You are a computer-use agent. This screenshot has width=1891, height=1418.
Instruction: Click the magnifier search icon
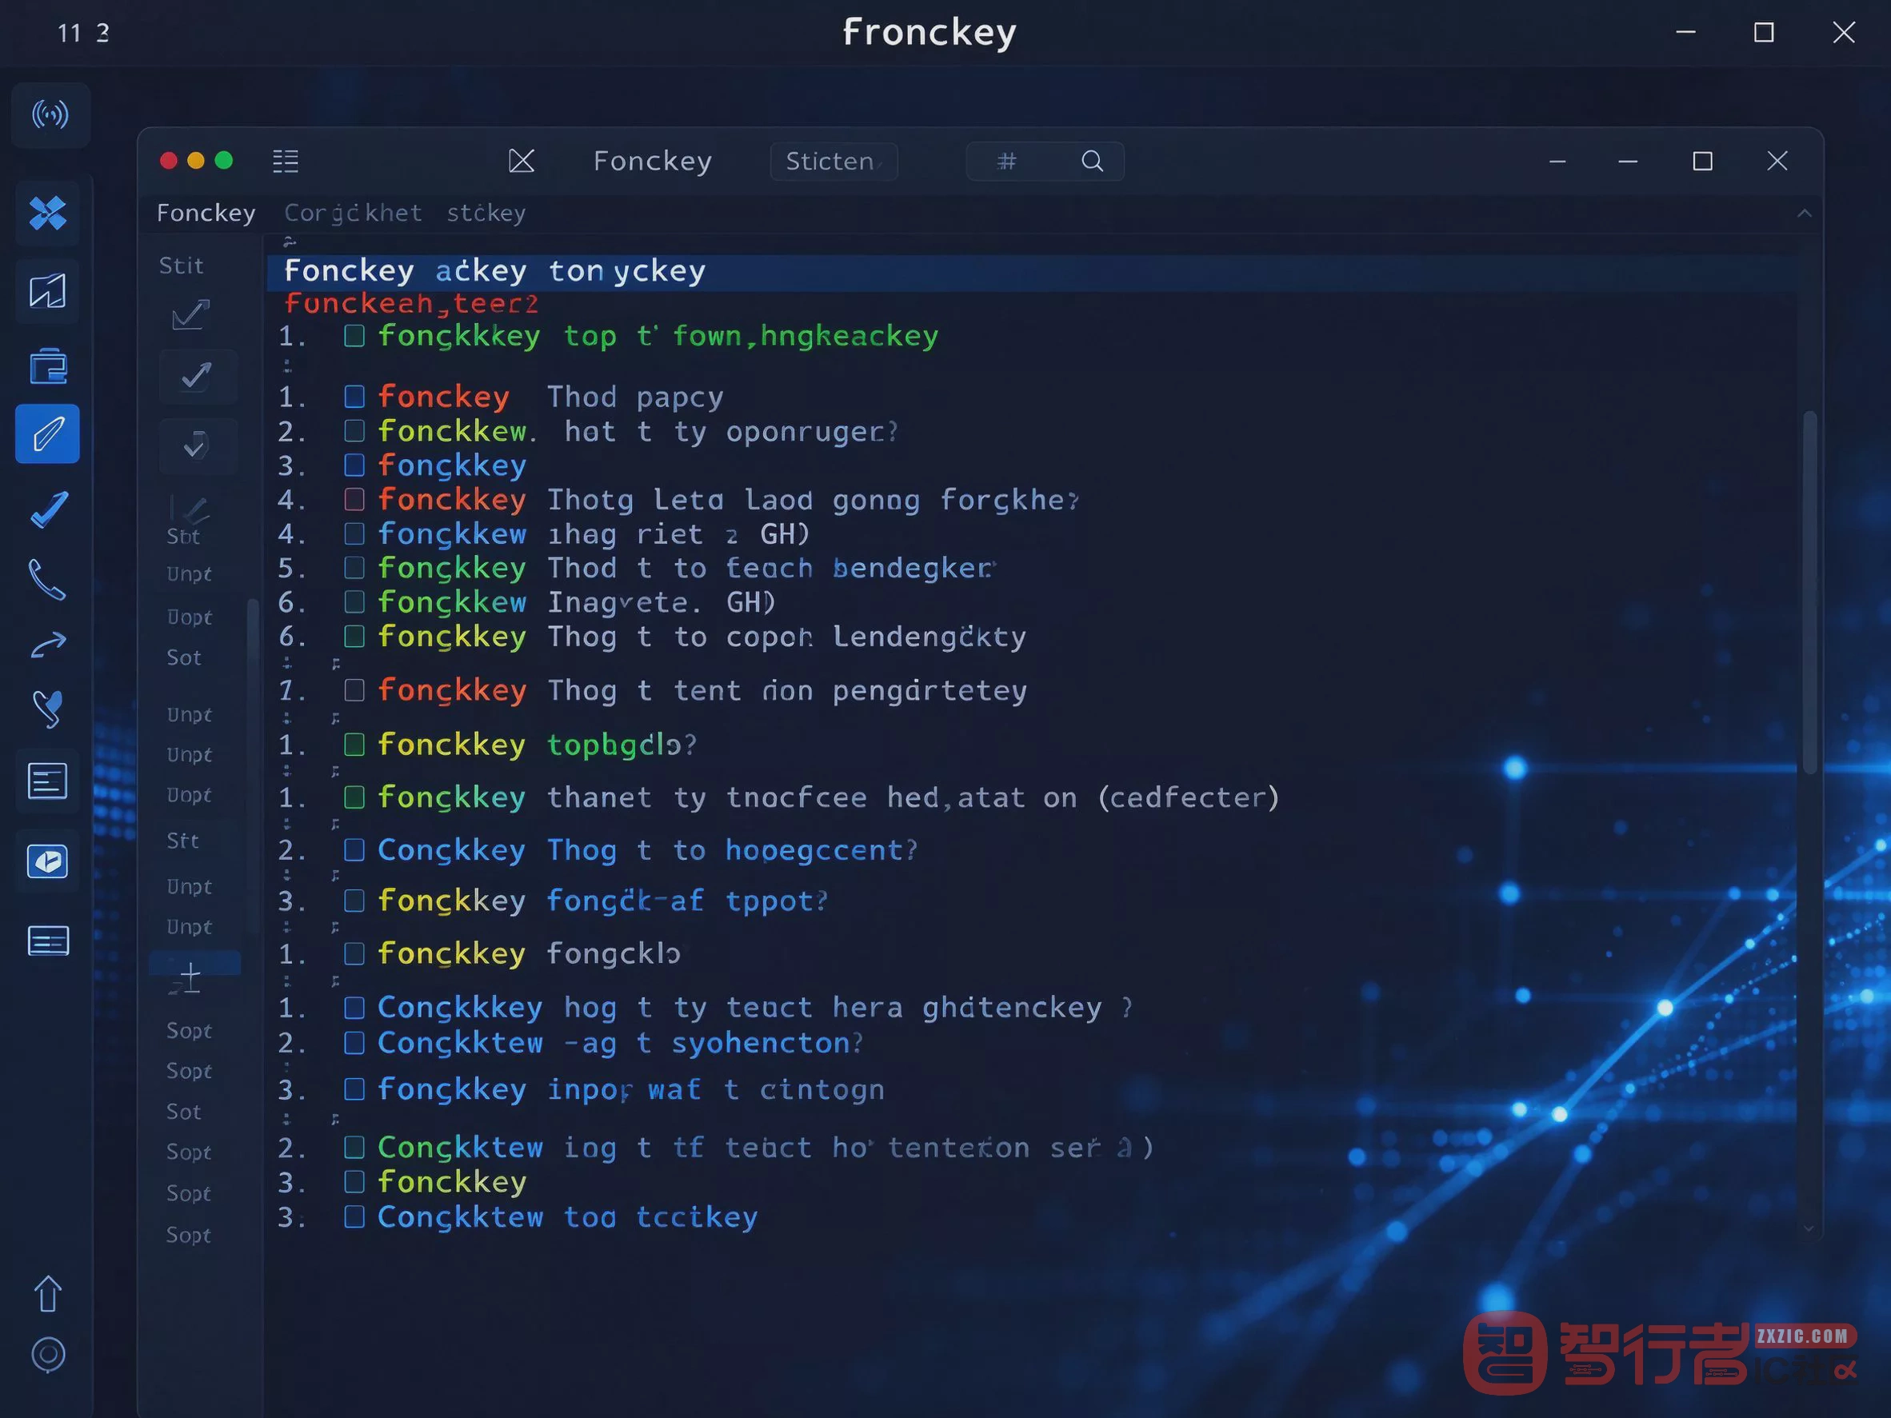[1092, 161]
